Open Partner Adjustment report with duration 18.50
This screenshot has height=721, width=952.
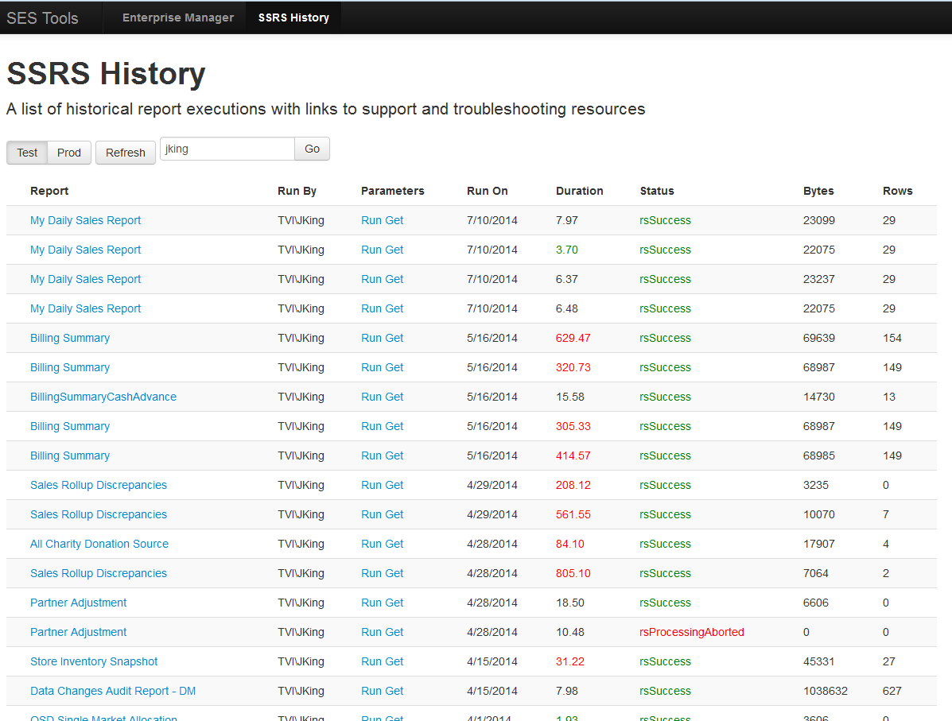[x=78, y=603]
